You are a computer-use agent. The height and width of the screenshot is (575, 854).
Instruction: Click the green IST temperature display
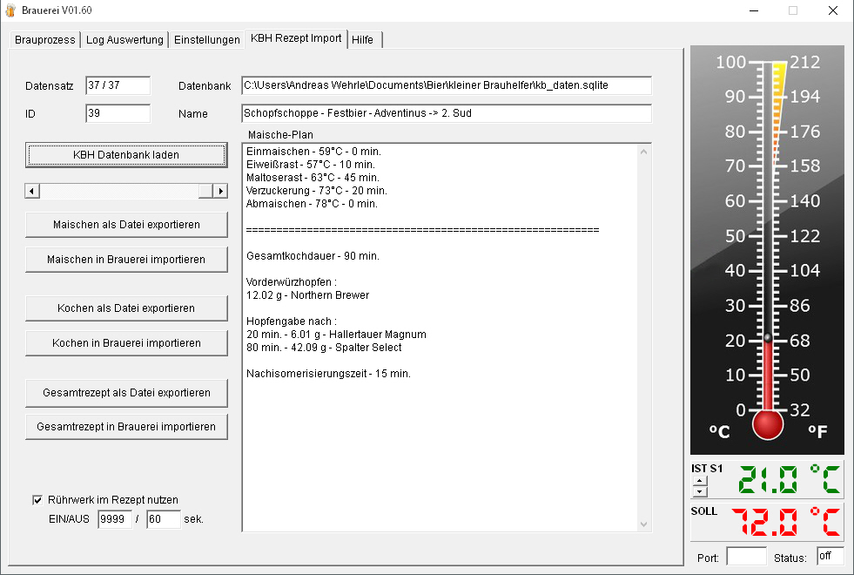788,480
